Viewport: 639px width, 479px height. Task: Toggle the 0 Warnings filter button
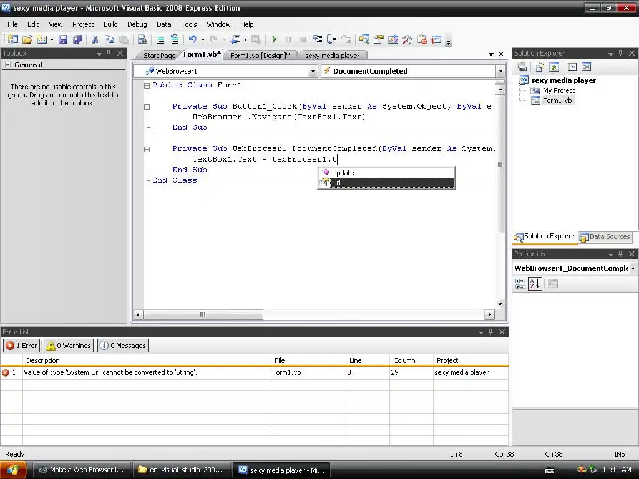pos(69,346)
